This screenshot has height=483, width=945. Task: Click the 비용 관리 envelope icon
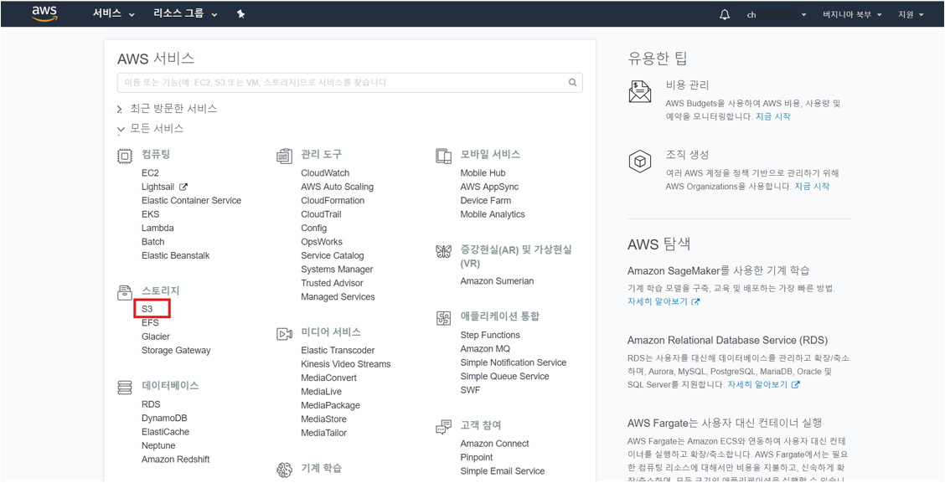640,92
